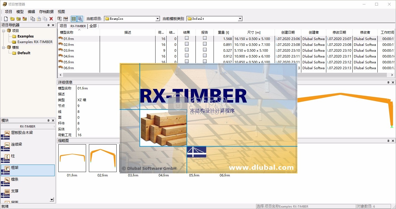Screen dimensions: 396x209
Task: Click the file icon of 01.frm row
Action: click(x=61, y=39)
